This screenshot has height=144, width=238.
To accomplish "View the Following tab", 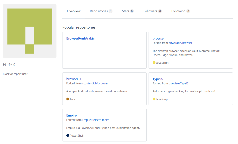I will [x=181, y=11].
